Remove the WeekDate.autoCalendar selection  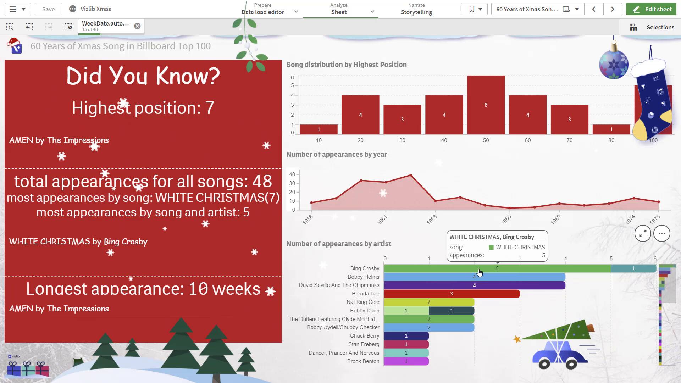point(137,26)
